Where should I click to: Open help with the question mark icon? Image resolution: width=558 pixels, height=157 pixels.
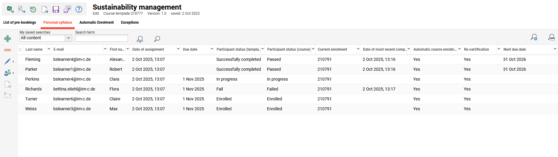click(x=79, y=9)
